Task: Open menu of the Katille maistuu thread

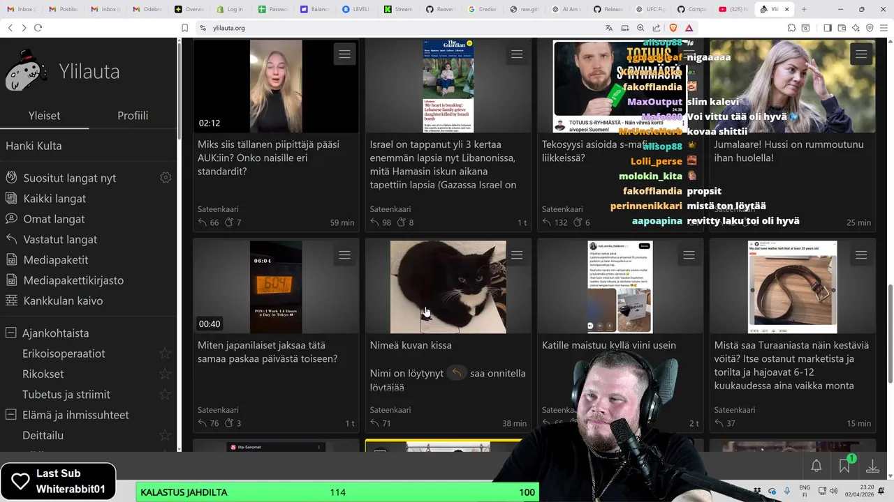Action: coord(689,255)
